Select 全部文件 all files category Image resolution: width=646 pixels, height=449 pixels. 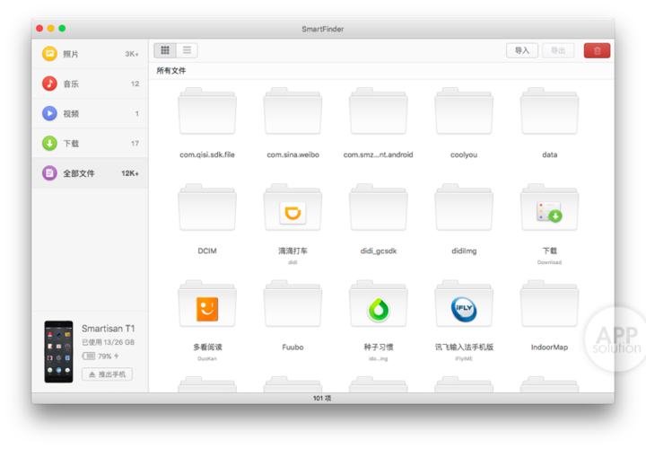[90, 172]
